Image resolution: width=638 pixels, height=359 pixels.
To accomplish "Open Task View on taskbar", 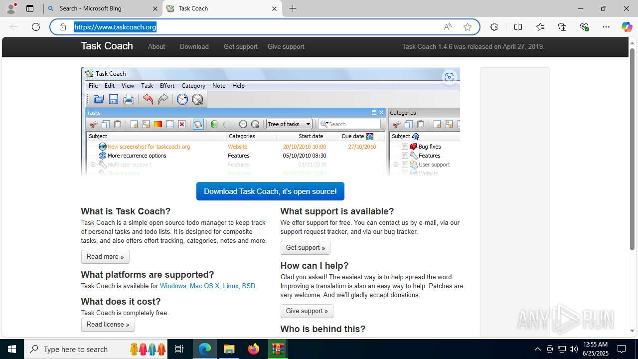I will point(180,349).
